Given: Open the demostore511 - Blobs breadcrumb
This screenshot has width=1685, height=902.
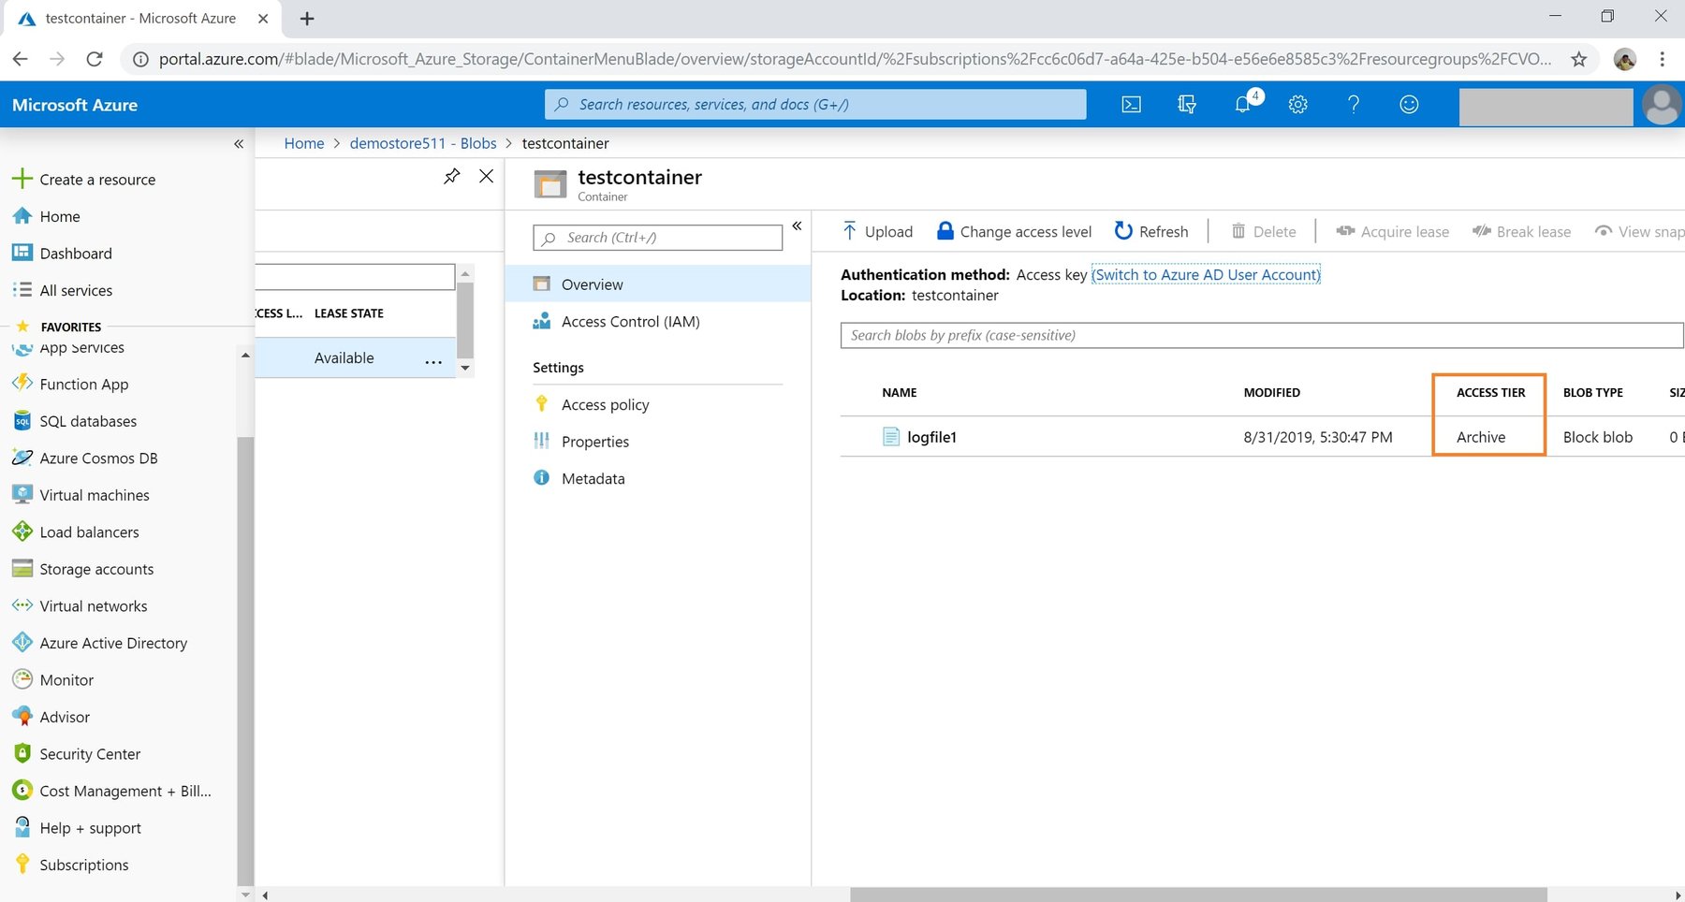Looking at the screenshot, I should click(x=423, y=143).
